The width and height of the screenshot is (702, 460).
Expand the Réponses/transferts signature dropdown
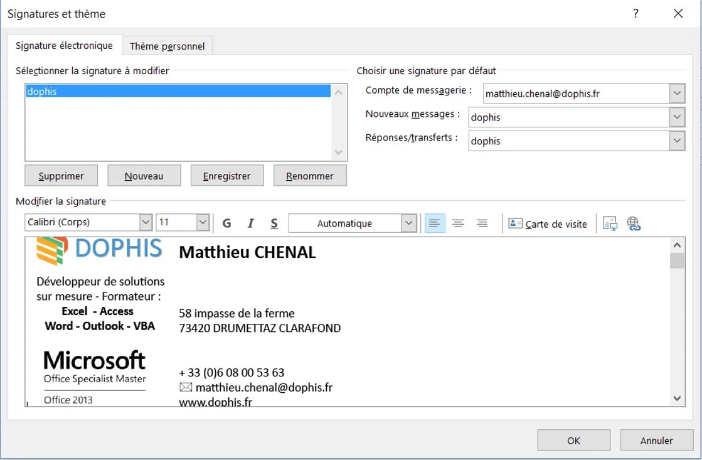(x=677, y=141)
